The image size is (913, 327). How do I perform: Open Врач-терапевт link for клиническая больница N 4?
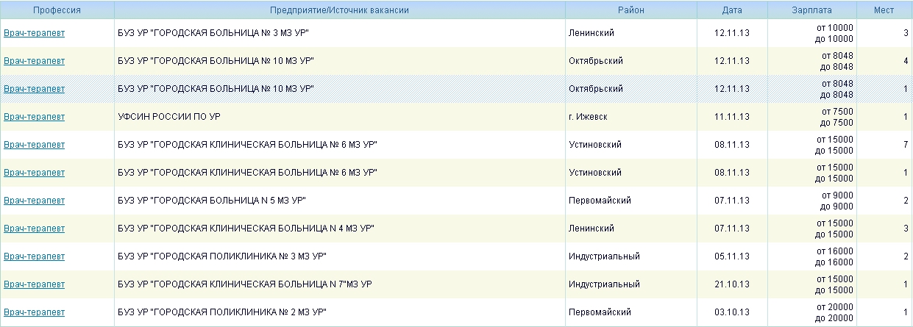pos(34,229)
